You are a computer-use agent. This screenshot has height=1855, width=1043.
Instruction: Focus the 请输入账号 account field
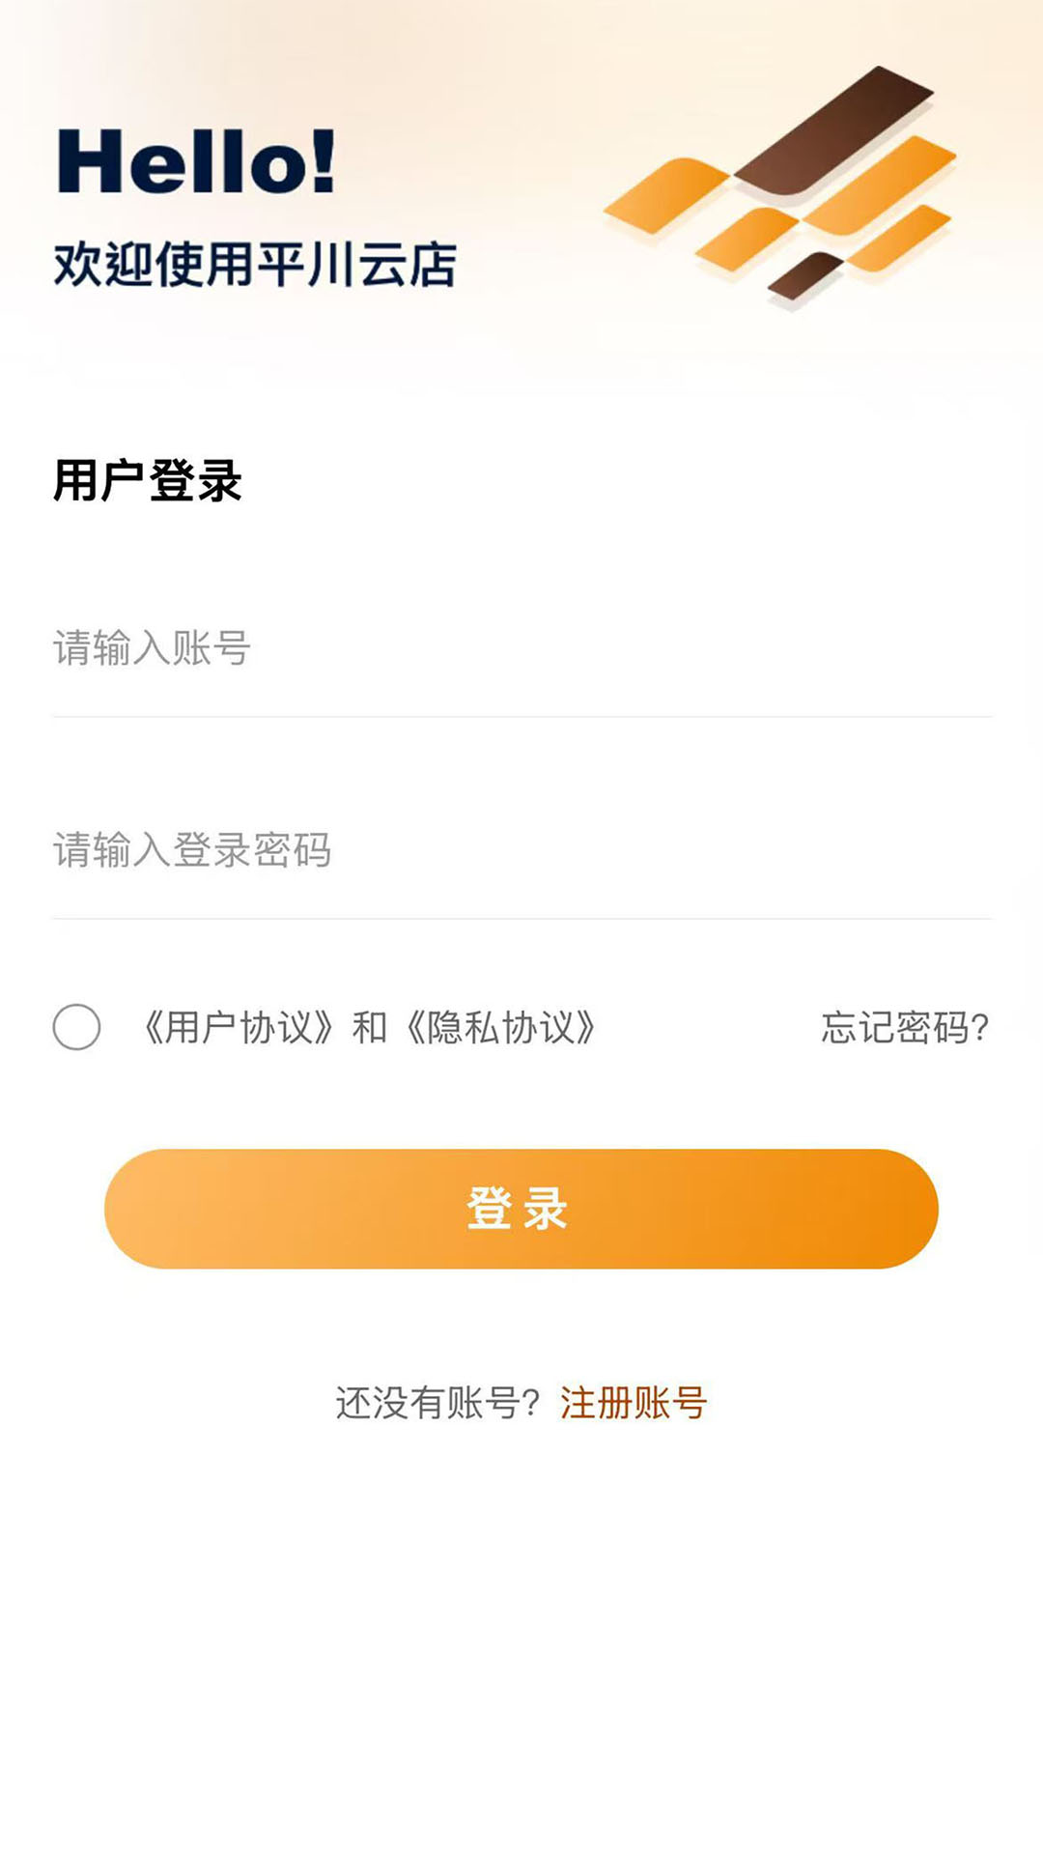(521, 648)
